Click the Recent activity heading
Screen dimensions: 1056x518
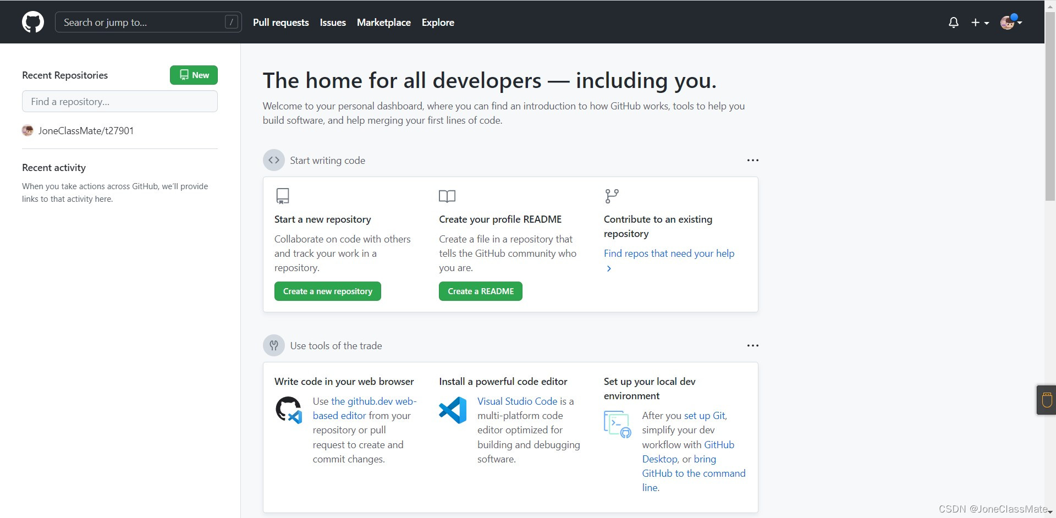click(x=54, y=168)
